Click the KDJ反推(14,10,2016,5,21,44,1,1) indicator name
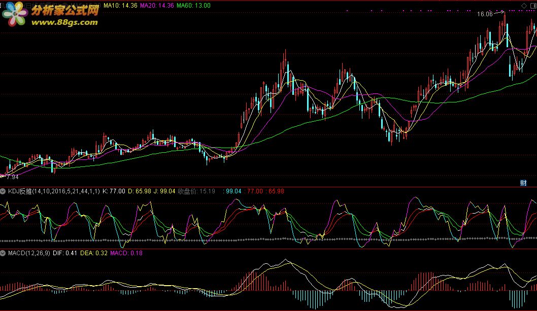 [54, 191]
